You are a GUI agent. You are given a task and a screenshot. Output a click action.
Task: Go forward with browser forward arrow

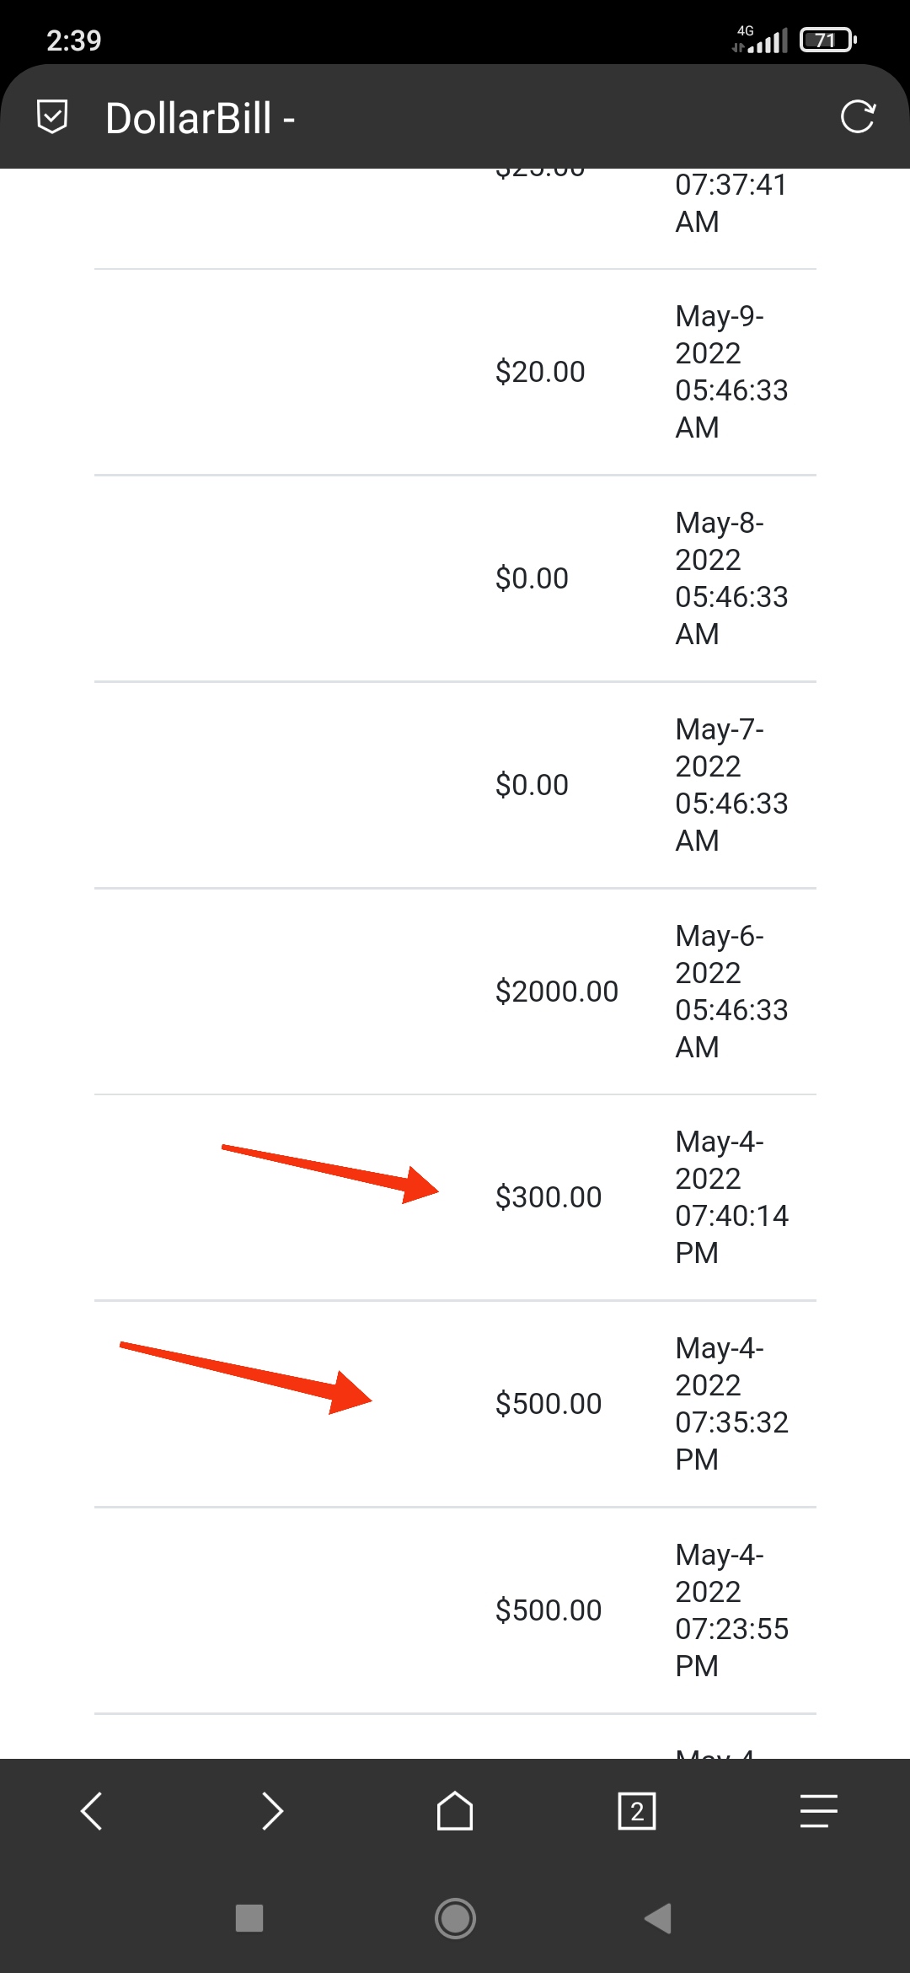pos(272,1810)
